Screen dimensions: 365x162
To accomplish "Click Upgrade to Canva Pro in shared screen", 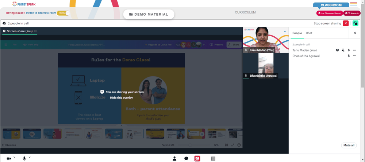I will click(x=158, y=45).
